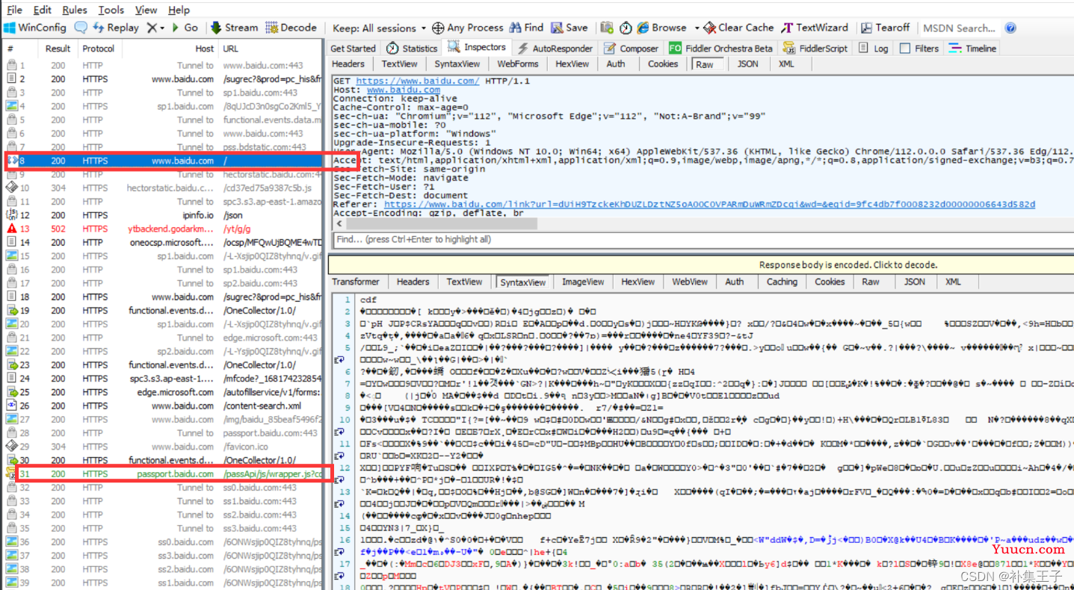1074x590 pixels.
Task: Open the Edit menu
Action: pyautogui.click(x=43, y=10)
